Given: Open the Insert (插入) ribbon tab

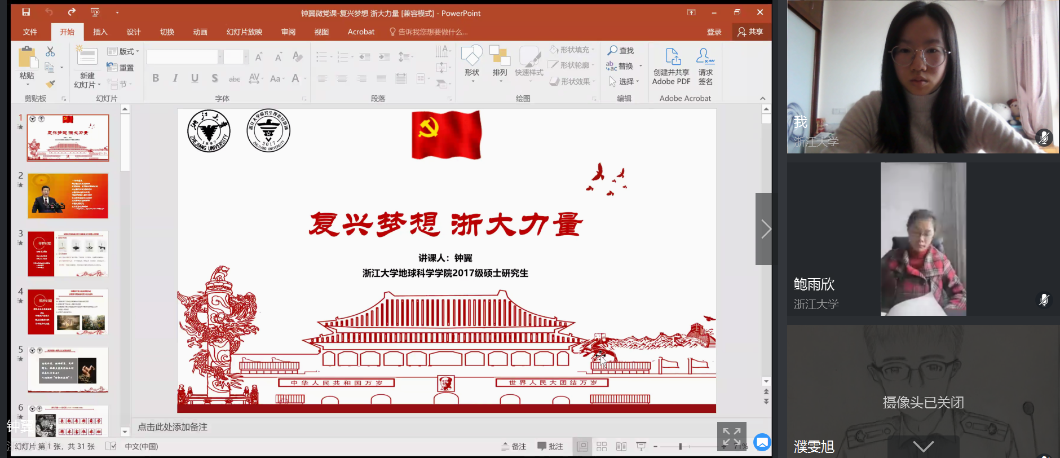Looking at the screenshot, I should coord(100,32).
